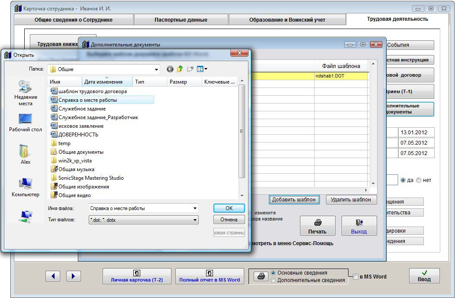Sort by Ключевые column header
Screen dimensions: 455x298
coord(219,82)
